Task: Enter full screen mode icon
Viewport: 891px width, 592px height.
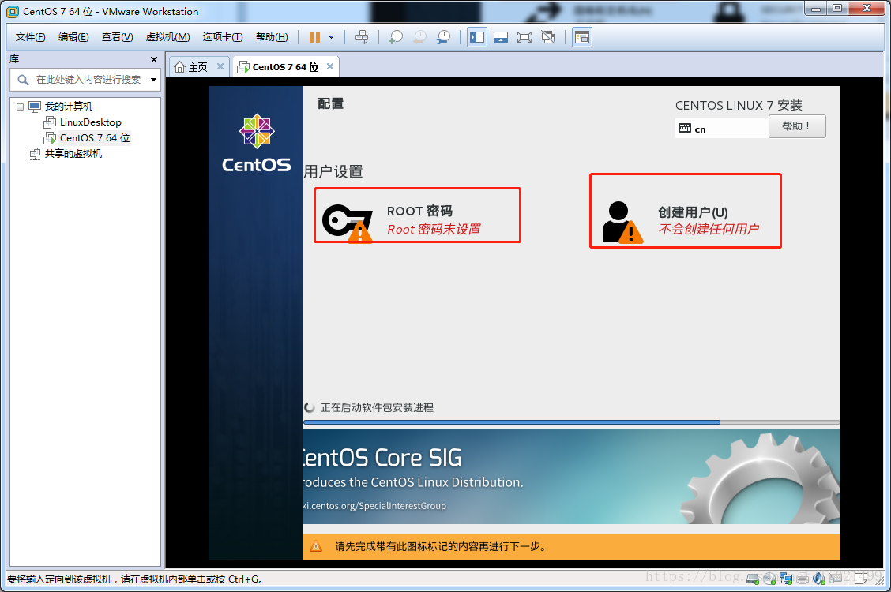Action: (x=524, y=37)
